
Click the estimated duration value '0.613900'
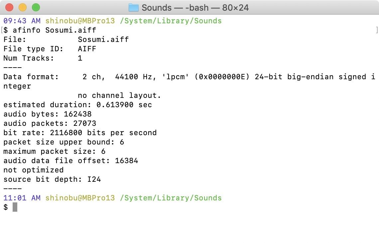point(115,105)
